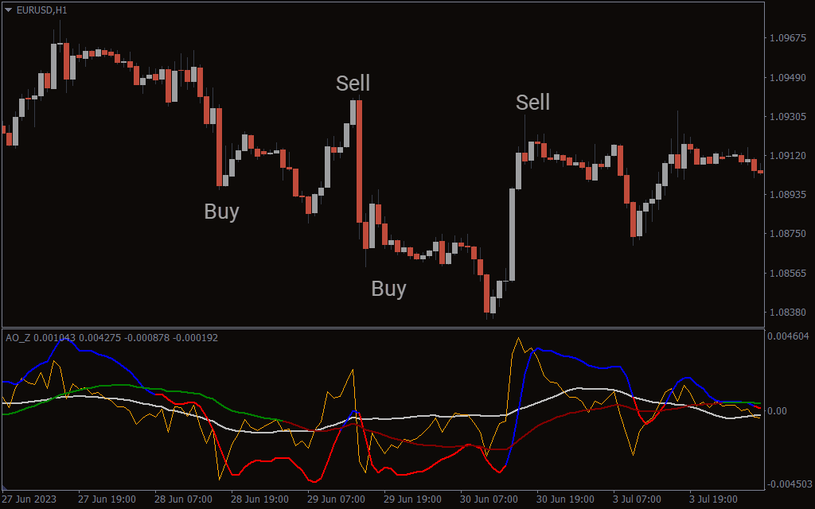Screen dimensions: 815x509
Task: Click the rightmost Sell label on the chart
Action: 532,102
